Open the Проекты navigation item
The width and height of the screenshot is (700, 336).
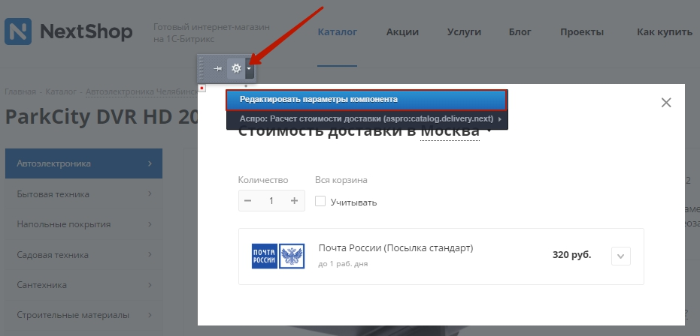[582, 32]
